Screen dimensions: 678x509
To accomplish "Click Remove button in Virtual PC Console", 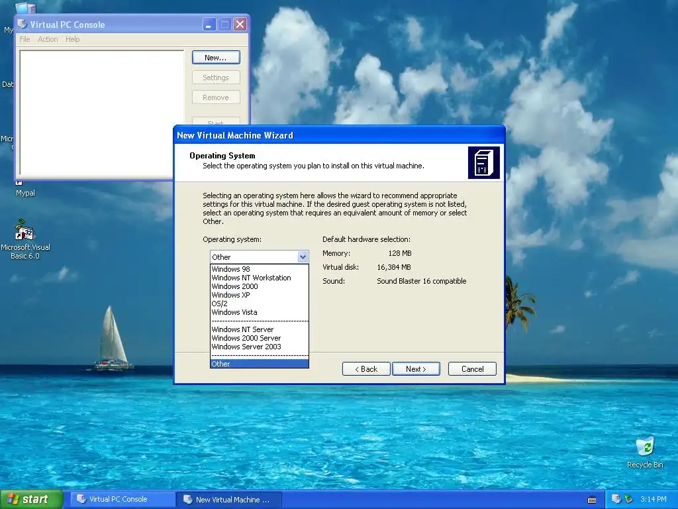I will pyautogui.click(x=216, y=97).
